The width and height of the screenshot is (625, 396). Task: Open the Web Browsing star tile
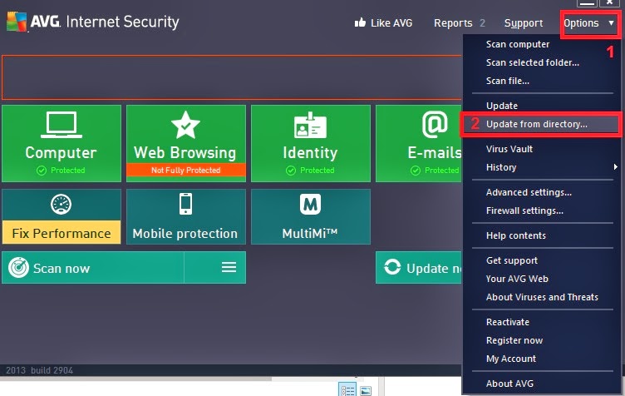point(185,144)
